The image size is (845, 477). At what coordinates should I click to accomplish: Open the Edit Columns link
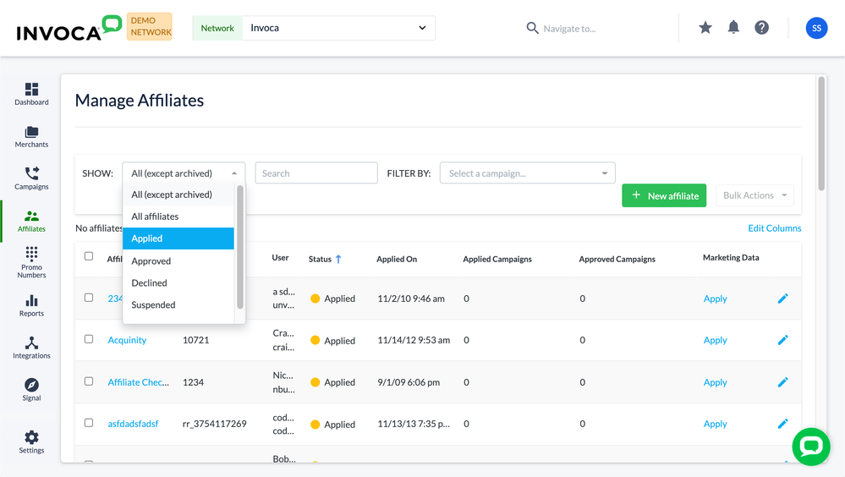tap(774, 228)
